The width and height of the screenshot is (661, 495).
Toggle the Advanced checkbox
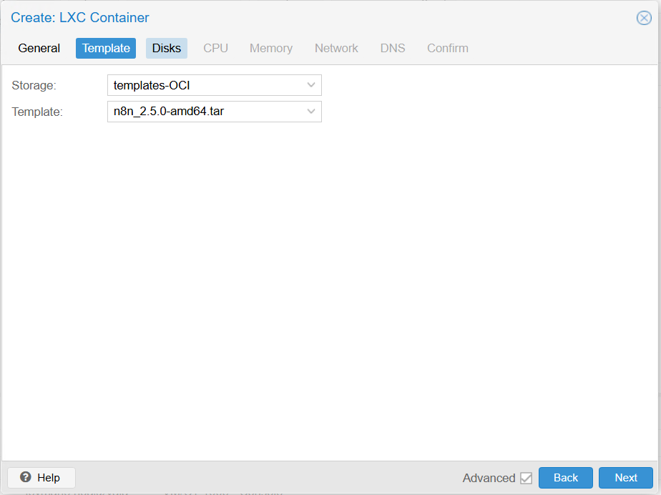click(526, 478)
